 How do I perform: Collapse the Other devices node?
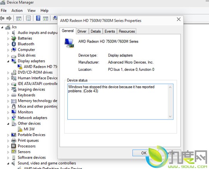pos(8,124)
